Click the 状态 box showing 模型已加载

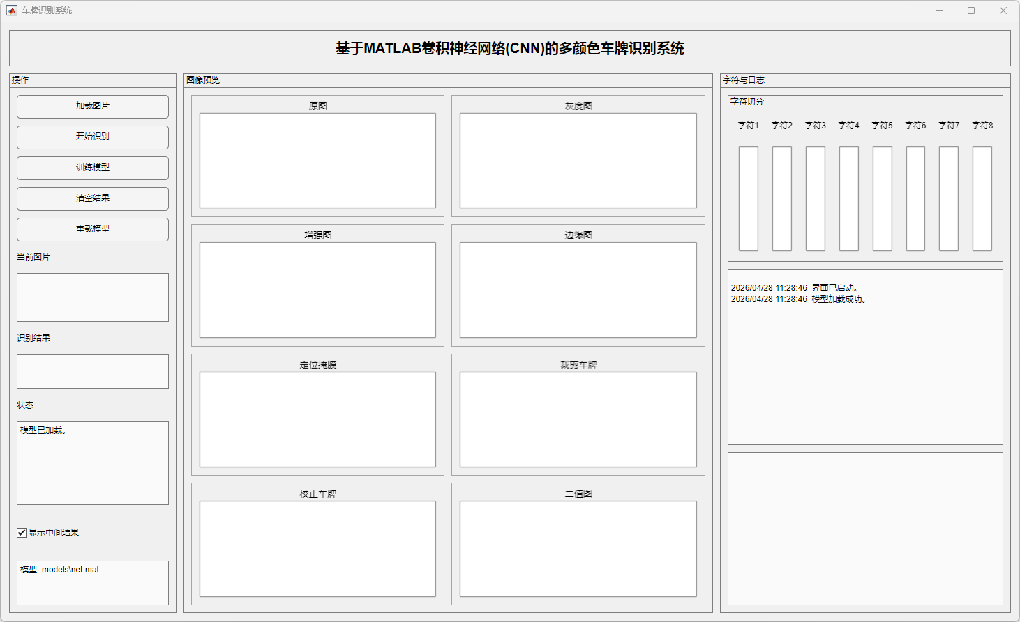pyautogui.click(x=93, y=462)
